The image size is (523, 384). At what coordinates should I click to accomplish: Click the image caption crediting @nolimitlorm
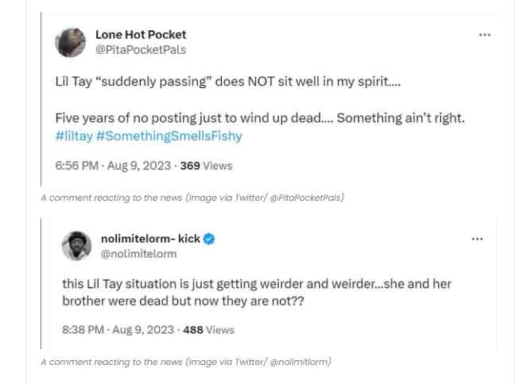pyautogui.click(x=186, y=362)
